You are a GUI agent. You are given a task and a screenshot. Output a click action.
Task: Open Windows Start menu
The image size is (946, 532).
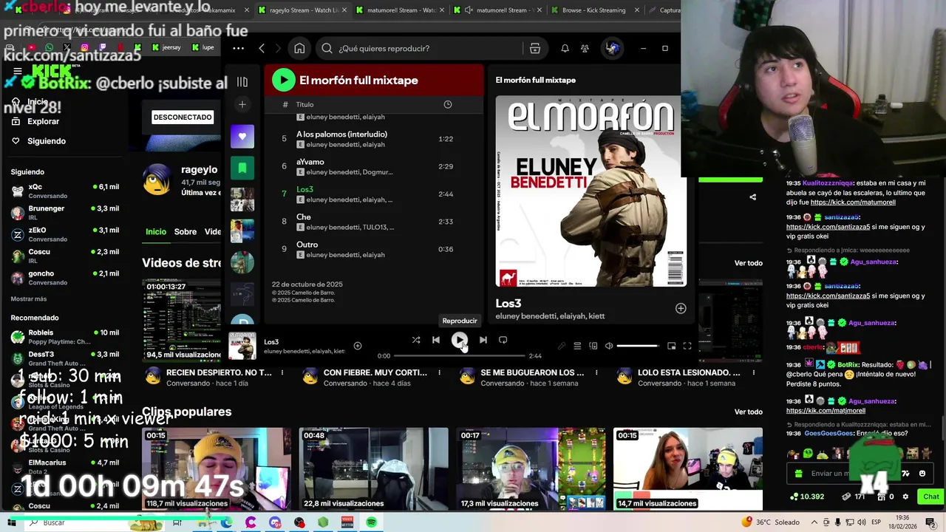click(x=12, y=522)
